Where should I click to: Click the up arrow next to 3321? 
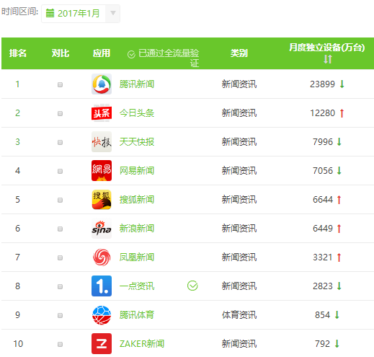339,257
